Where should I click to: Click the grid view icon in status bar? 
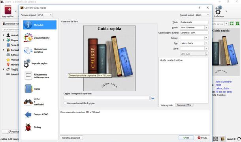coord(215,139)
